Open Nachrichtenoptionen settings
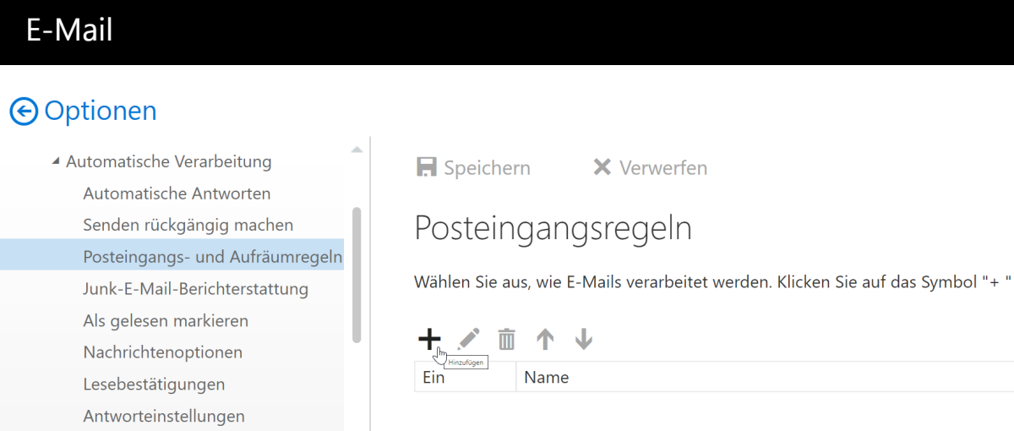Viewport: 1014px width, 431px height. pyautogui.click(x=162, y=352)
